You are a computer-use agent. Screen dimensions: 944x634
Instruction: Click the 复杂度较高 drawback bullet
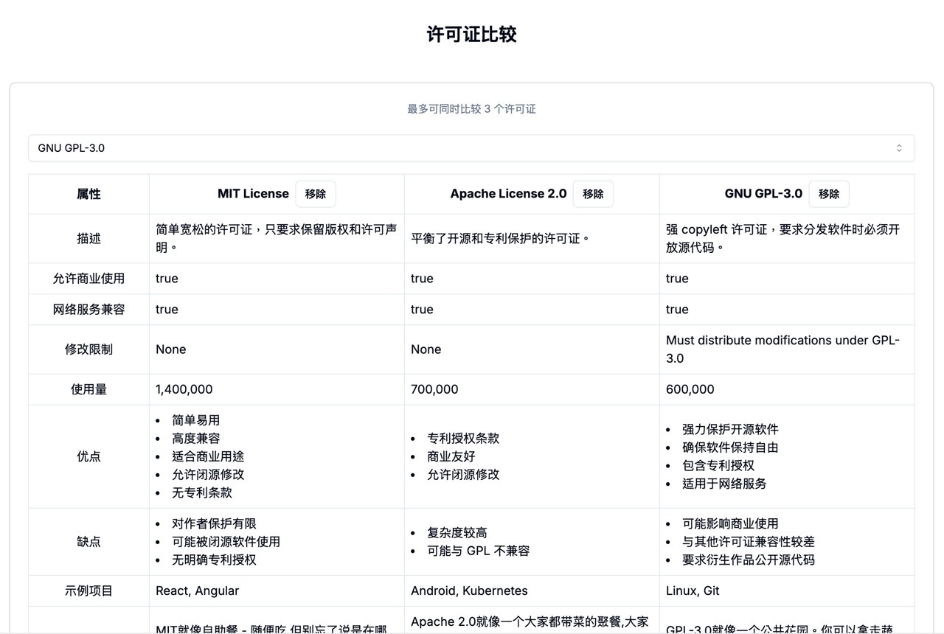[x=457, y=533]
